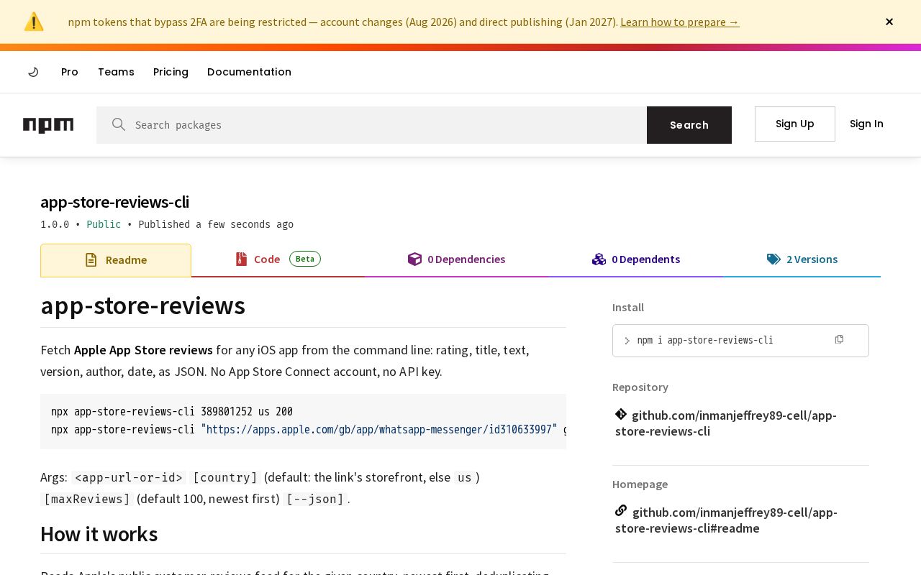Switch to the Code tab
921x575 pixels.
click(x=278, y=259)
